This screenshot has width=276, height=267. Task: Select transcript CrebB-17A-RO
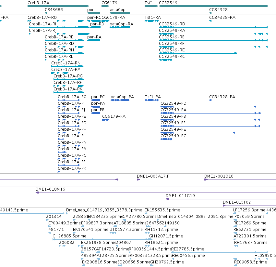[42, 18]
